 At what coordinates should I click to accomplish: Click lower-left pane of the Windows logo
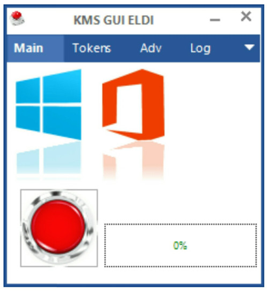click(x=28, y=118)
